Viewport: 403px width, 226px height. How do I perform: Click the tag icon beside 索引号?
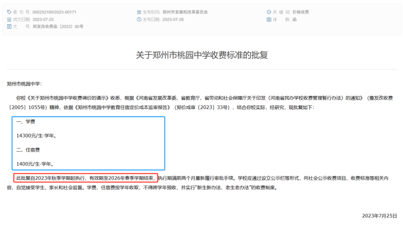click(9, 12)
